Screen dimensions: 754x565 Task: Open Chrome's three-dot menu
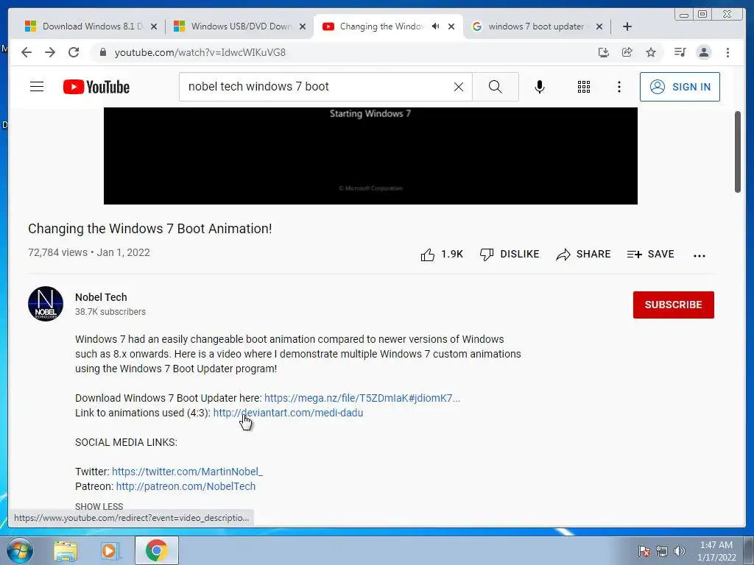point(727,52)
